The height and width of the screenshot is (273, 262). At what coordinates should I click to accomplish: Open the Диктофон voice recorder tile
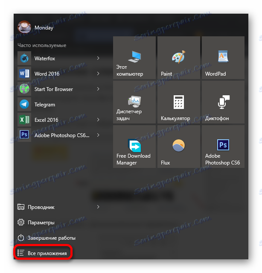click(223, 102)
